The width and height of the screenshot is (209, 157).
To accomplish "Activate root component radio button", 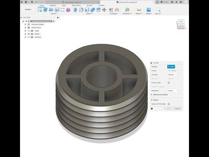I will 54,21.
